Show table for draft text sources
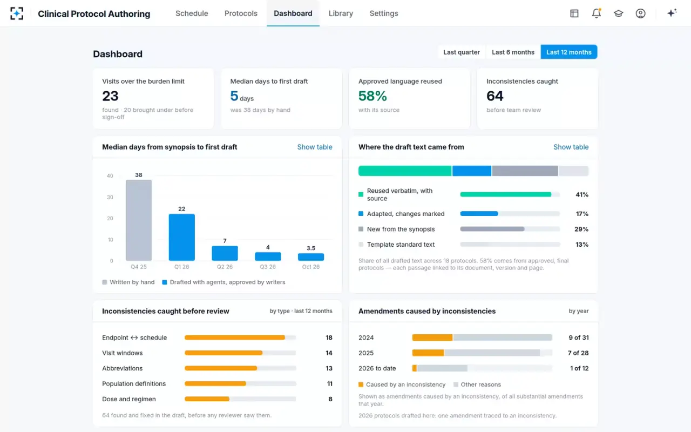Image resolution: width=691 pixels, height=432 pixels. click(571, 147)
